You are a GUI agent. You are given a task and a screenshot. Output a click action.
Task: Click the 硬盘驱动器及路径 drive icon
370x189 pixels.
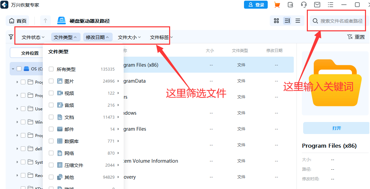(x=61, y=21)
